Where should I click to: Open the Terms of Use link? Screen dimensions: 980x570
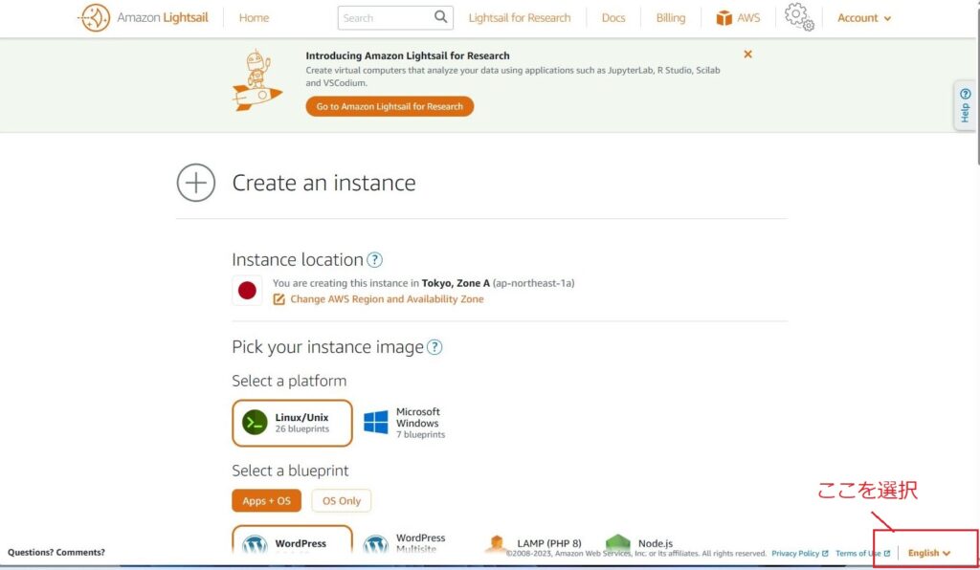(862, 554)
